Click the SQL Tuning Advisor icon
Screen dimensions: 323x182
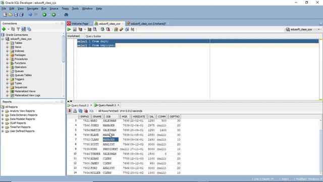point(95,29)
